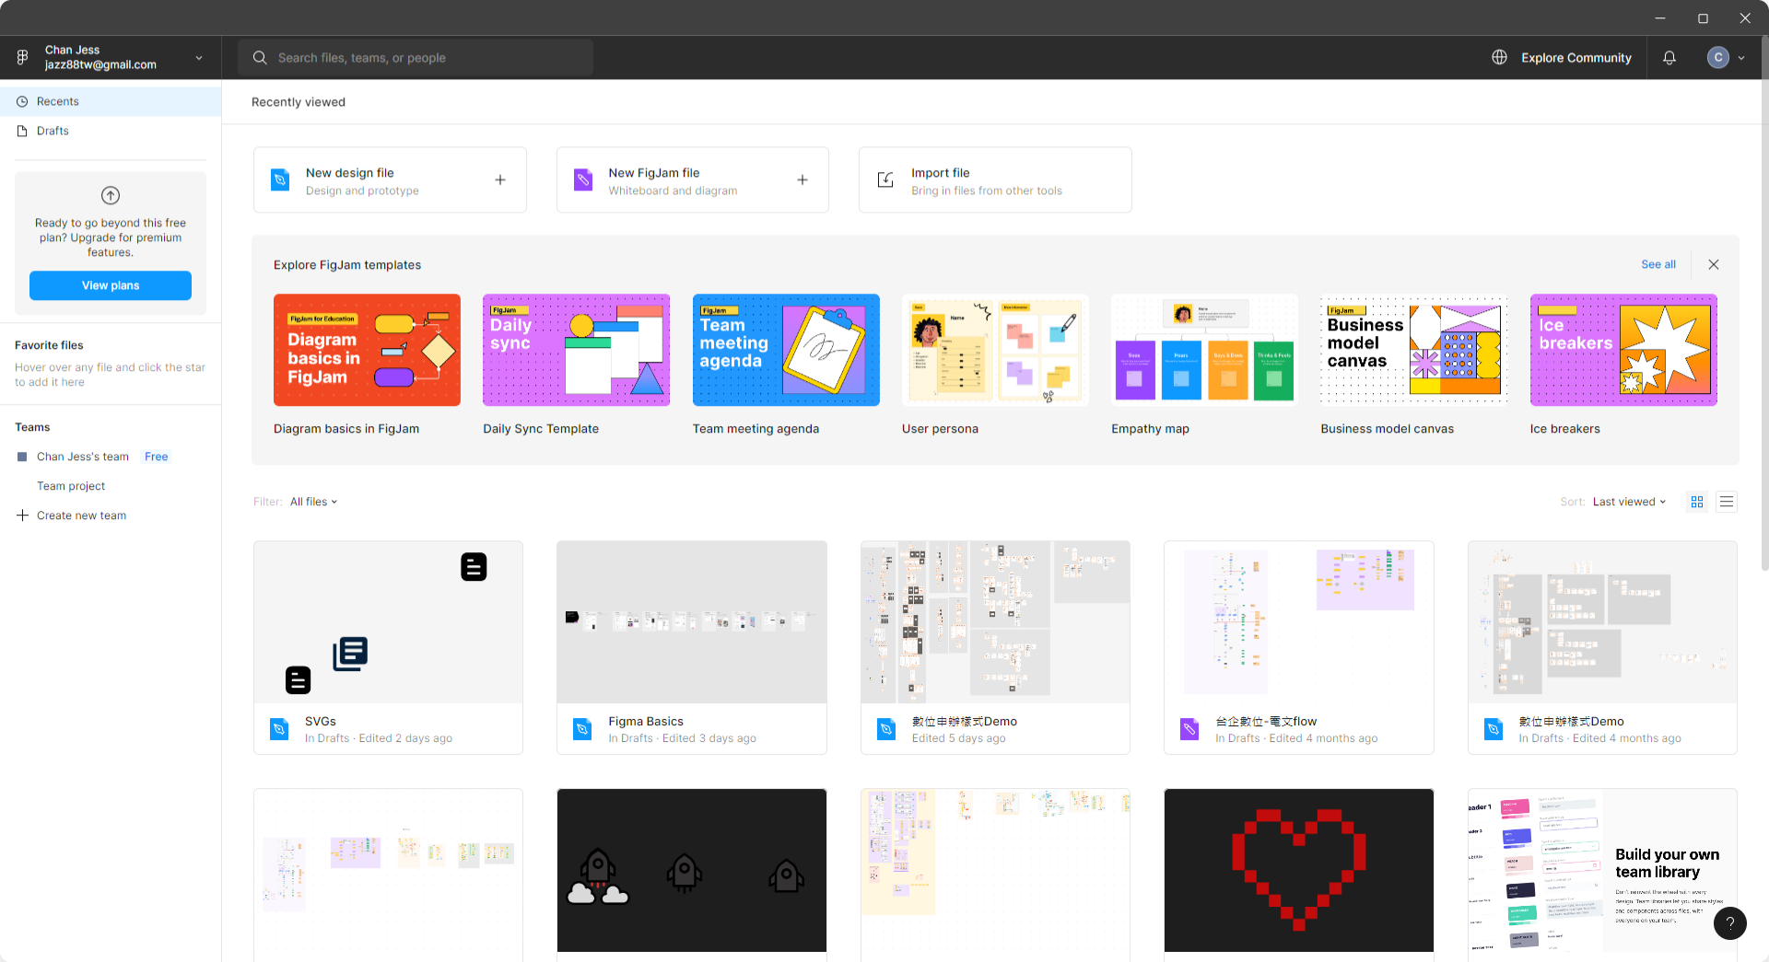Viewport: 1769px width, 962px height.
Task: Open the SVGs file thumbnail
Action: click(x=388, y=622)
